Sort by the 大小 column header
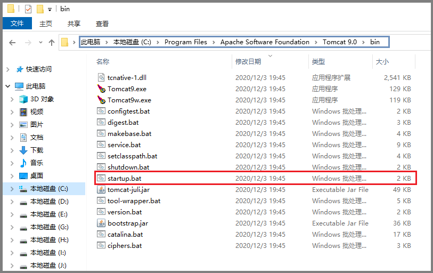This screenshot has height=273, width=433. 382,61
